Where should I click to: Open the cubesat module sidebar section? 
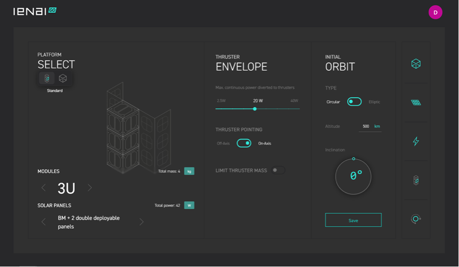pos(416,180)
